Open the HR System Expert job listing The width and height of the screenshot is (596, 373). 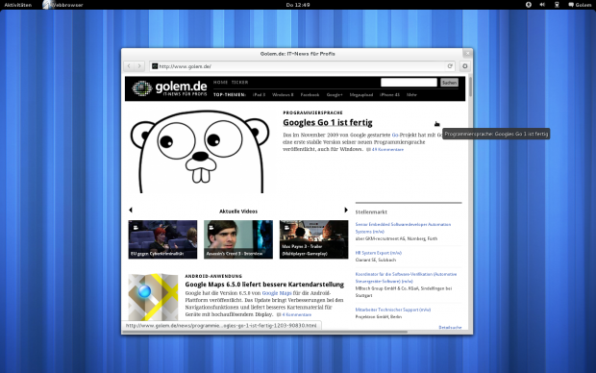(379, 253)
